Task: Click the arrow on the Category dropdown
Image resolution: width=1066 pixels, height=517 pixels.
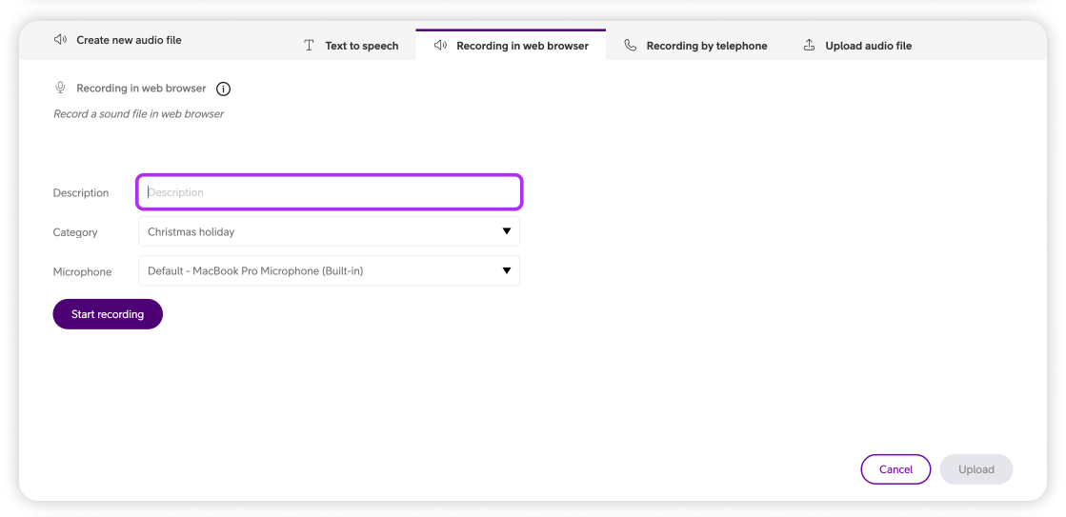Action: [507, 231]
